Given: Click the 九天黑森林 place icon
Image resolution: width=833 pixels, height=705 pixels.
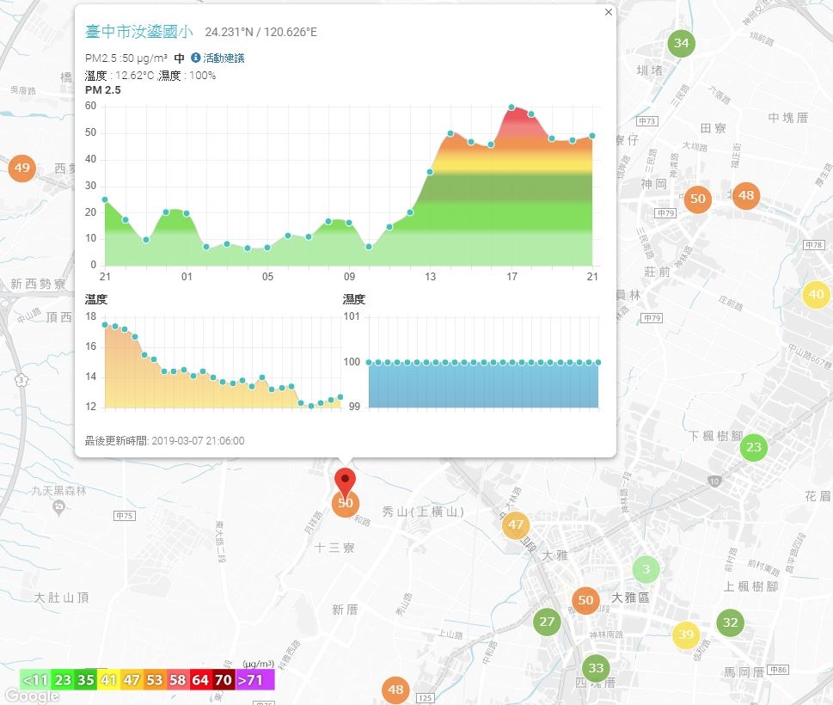Looking at the screenshot, I should click(59, 508).
